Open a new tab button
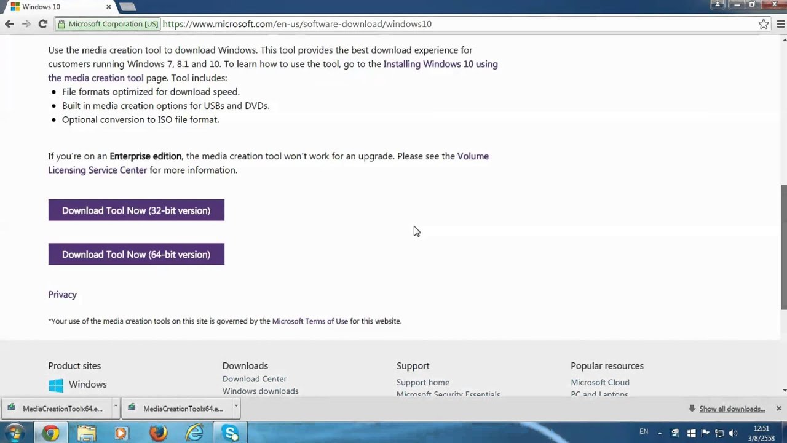Image resolution: width=787 pixels, height=443 pixels. [127, 7]
